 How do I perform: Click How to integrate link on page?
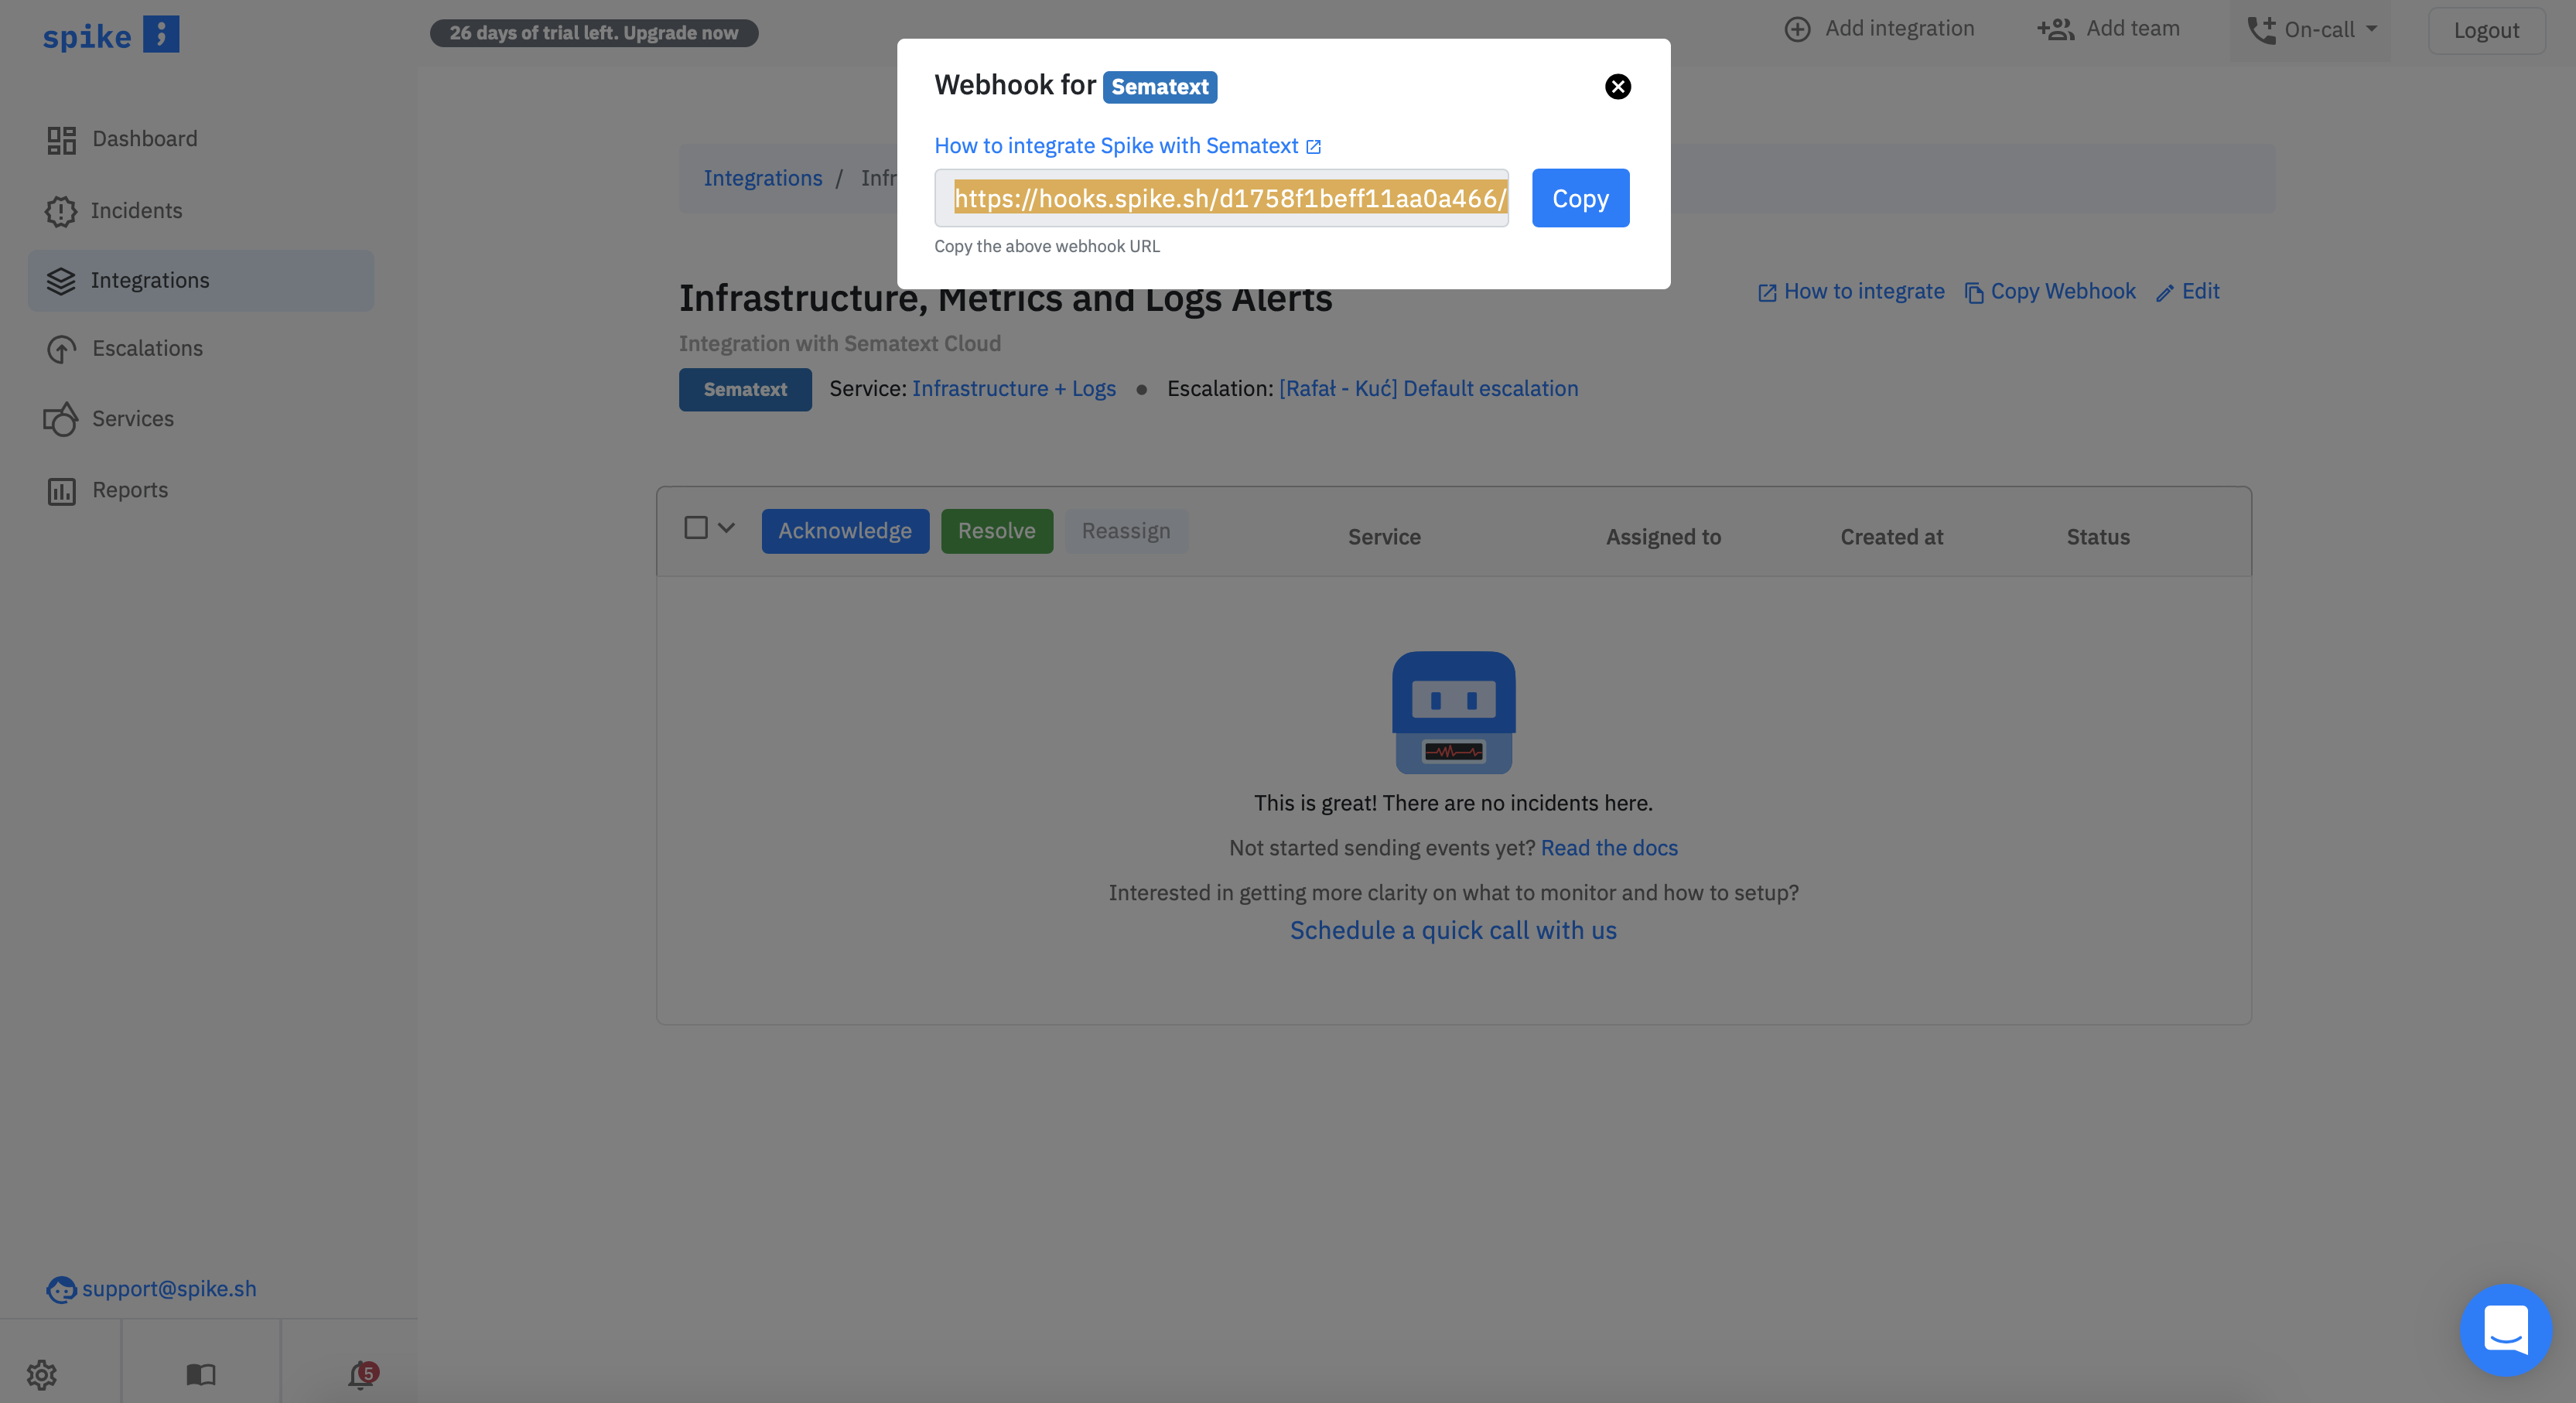[1864, 291]
